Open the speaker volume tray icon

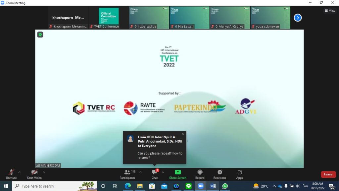click(x=298, y=186)
